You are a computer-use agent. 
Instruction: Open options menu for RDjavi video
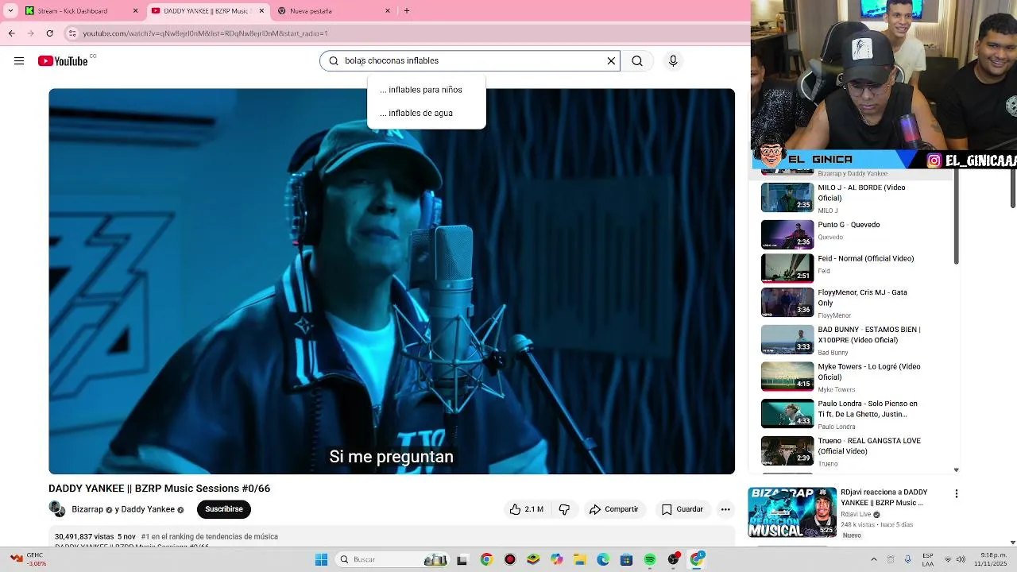957,493
